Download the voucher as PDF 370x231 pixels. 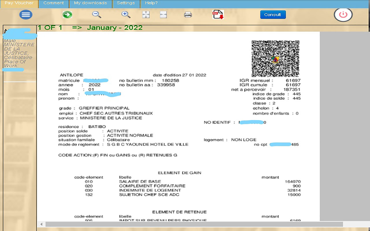coord(218,15)
